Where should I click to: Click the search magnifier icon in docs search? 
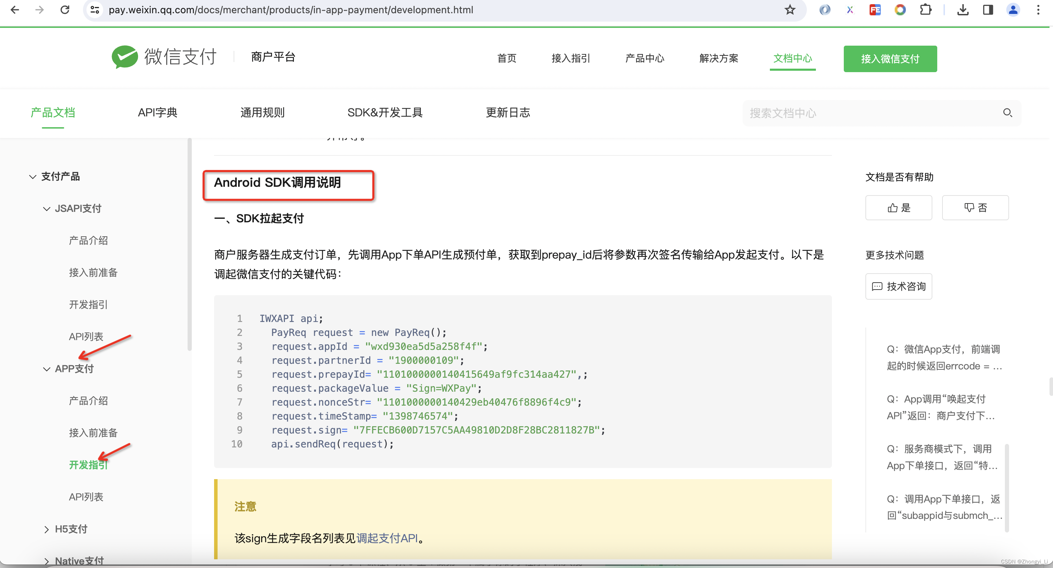1007,112
